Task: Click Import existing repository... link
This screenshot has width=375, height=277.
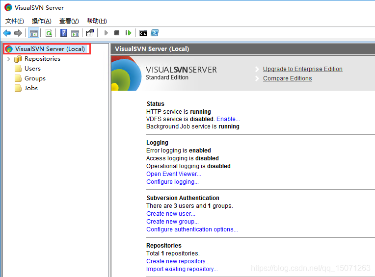Action: tap(182, 269)
